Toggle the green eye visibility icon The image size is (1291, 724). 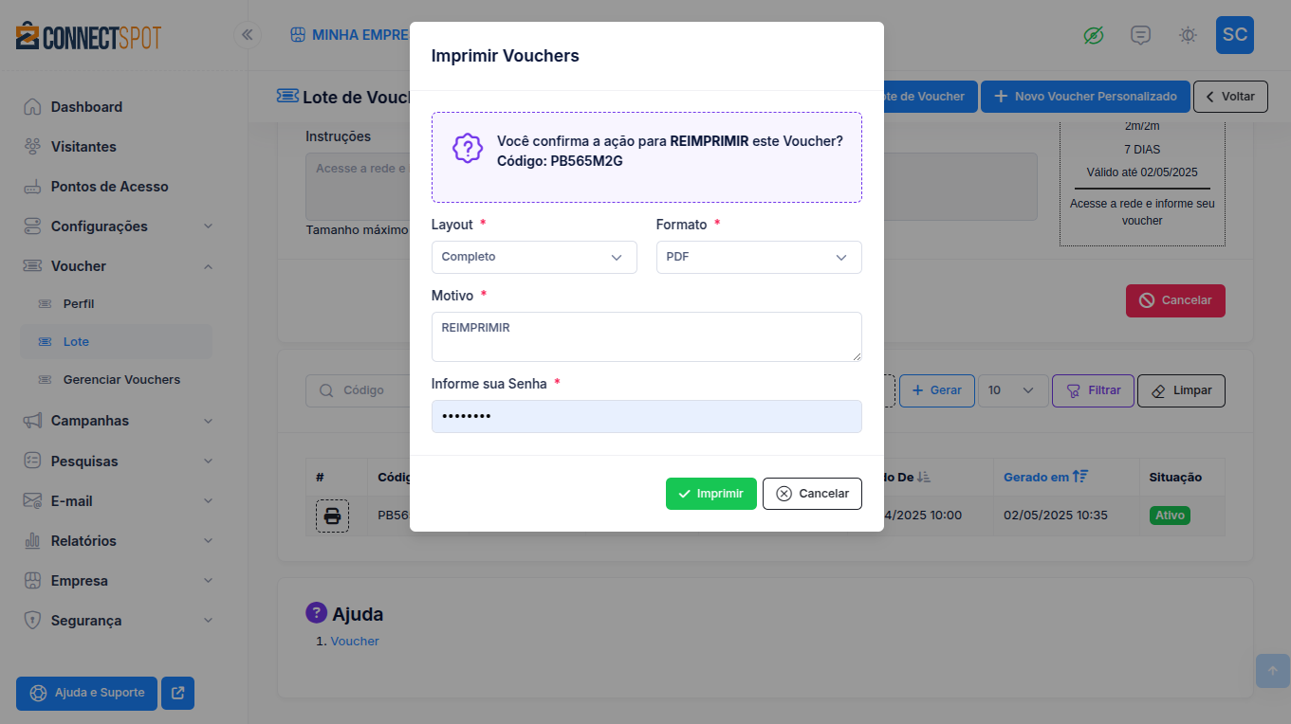click(x=1094, y=35)
